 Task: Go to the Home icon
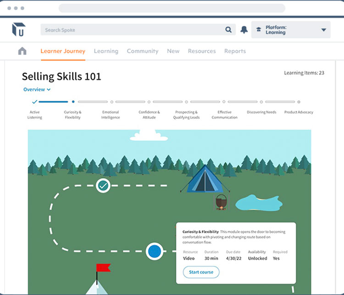pyautogui.click(x=22, y=51)
